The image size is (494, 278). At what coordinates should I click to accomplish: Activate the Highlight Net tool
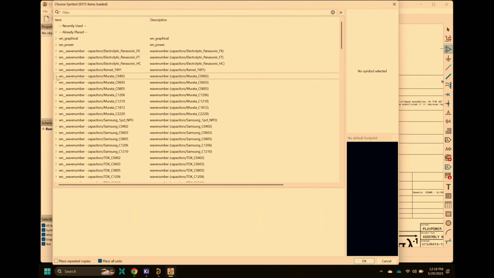tap(448, 39)
